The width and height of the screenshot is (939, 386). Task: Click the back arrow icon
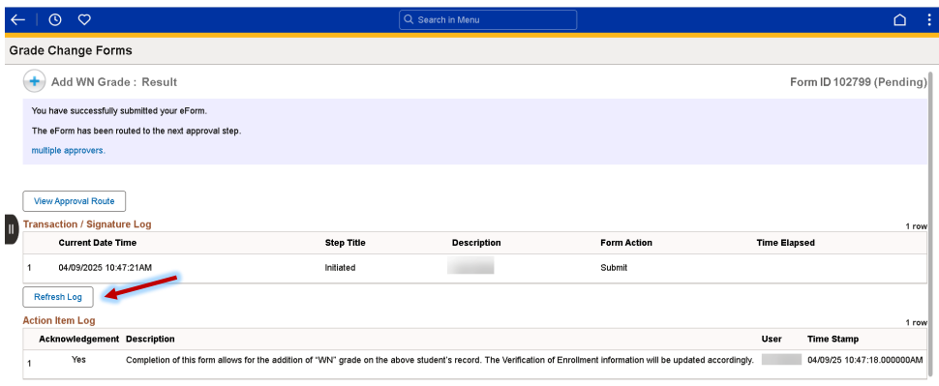(x=18, y=19)
